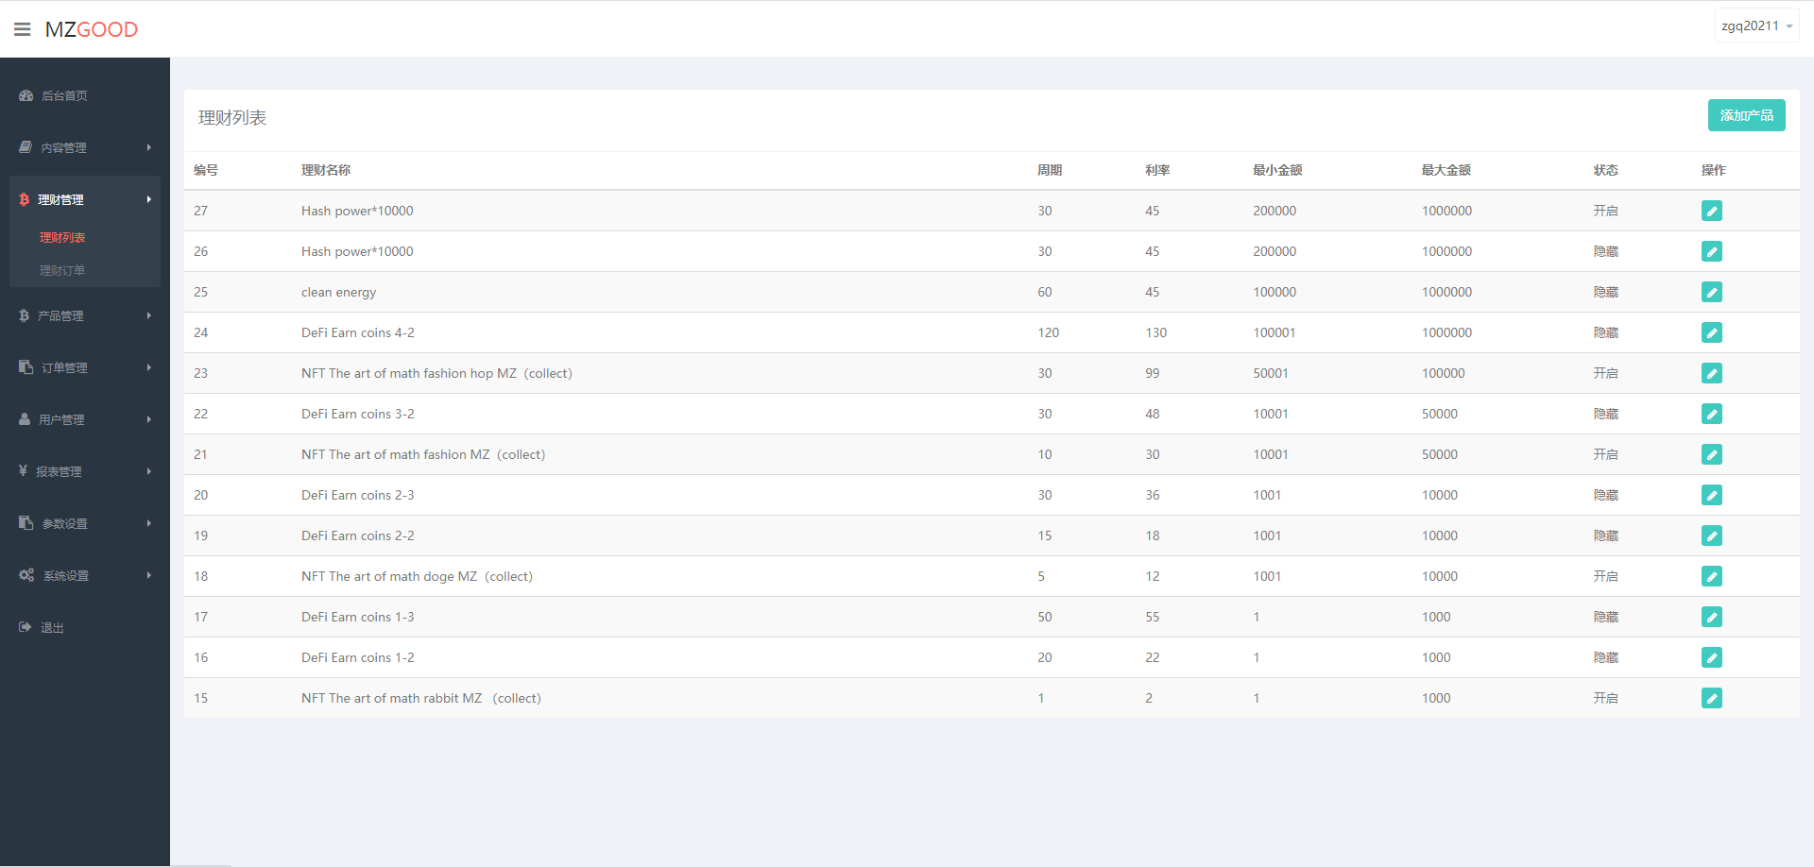Open the zgq20211 user dropdown
1814x867 pixels.
(x=1755, y=26)
